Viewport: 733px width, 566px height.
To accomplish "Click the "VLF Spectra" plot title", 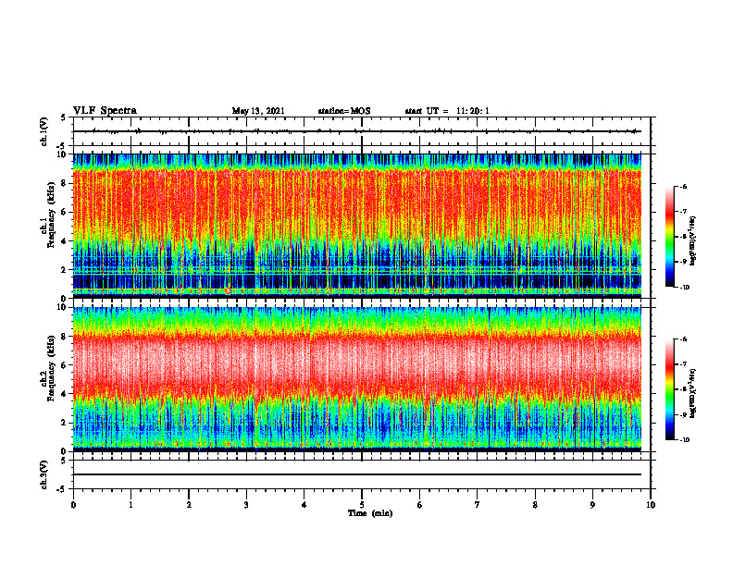I will click(x=105, y=111).
